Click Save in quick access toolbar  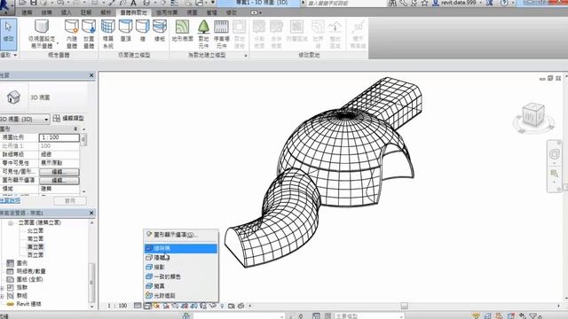tap(34, 3)
